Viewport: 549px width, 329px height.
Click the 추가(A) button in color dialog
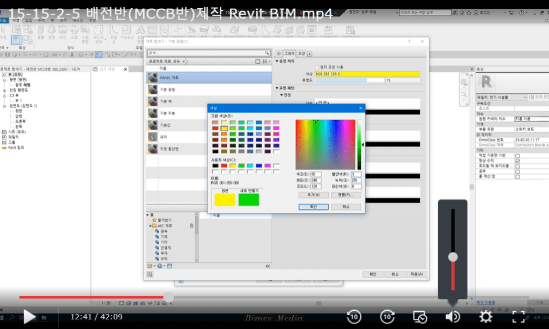tap(313, 195)
